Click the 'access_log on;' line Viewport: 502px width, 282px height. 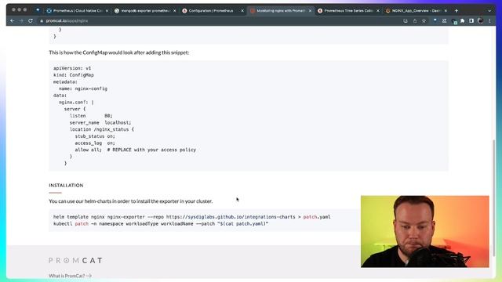tap(95, 143)
